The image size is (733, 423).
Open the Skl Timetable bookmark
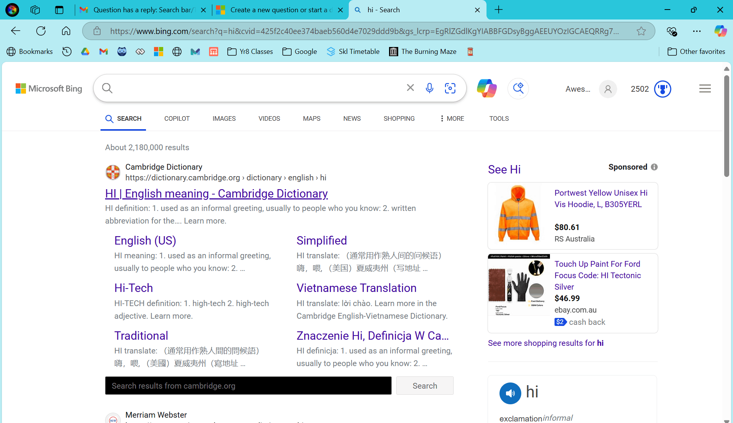coord(353,52)
